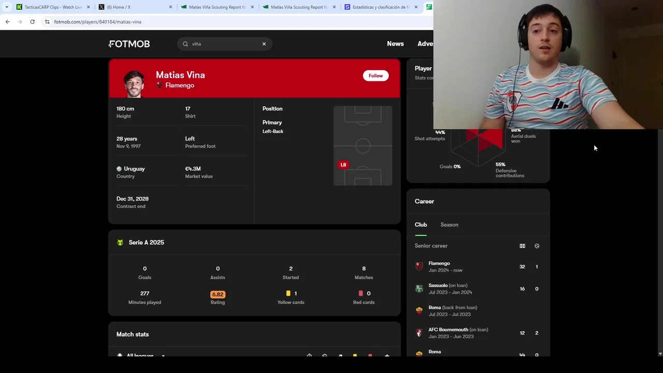
Task: Close the (6) Home / X tab
Action: click(x=170, y=7)
